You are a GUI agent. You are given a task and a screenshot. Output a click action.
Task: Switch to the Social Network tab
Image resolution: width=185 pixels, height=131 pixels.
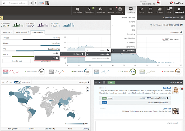[x=22, y=32]
